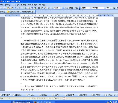Click the Insert Hyperlink globe icon
Screen dimensions: 118x103
[x=26, y=8]
